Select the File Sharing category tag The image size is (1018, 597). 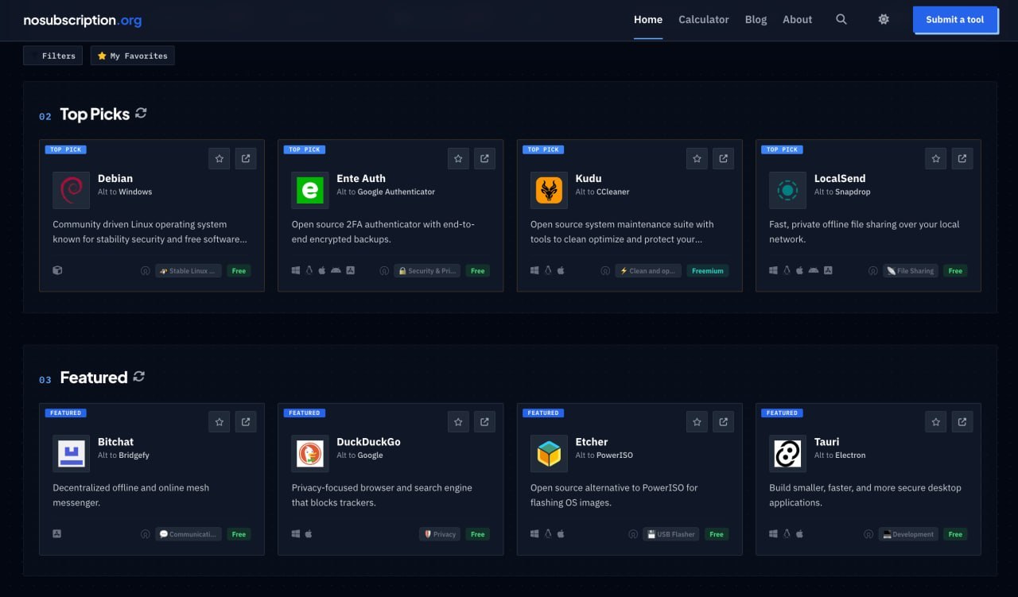point(911,271)
